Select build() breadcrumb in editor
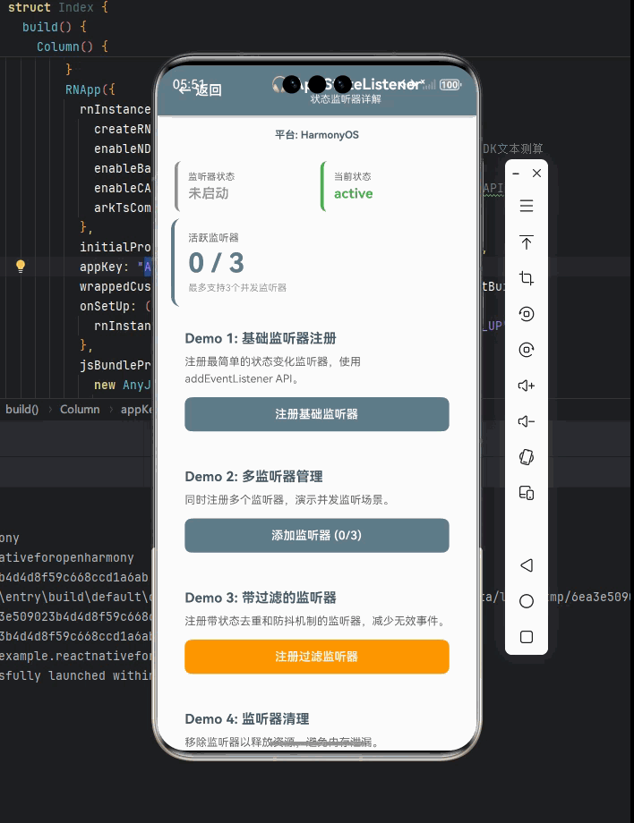The image size is (634, 823). click(x=22, y=410)
